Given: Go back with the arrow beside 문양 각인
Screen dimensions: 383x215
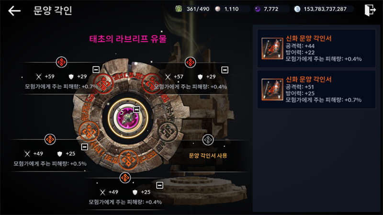Looking at the screenshot, I should point(14,11).
